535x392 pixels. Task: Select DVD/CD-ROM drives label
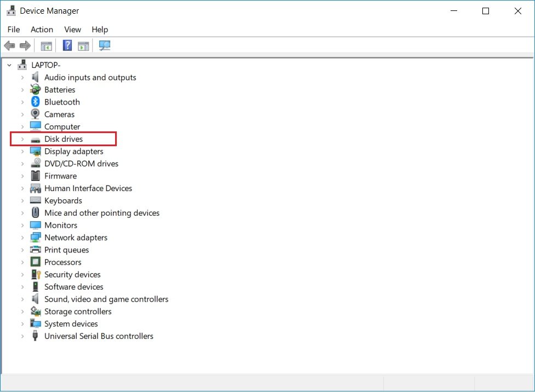pos(81,164)
